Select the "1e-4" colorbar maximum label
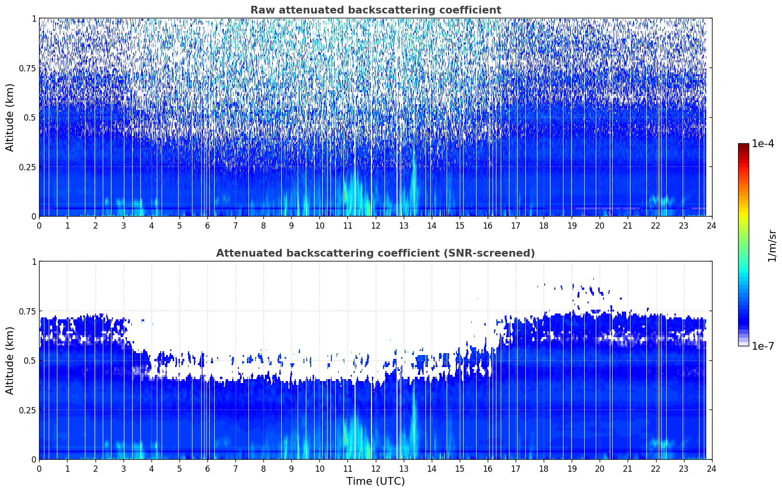This screenshot has height=492, width=782. coord(763,144)
